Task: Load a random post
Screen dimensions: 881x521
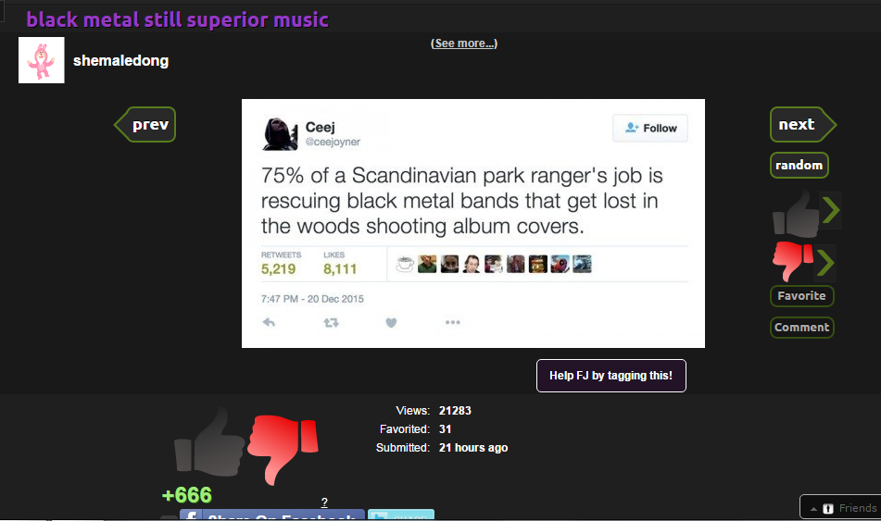Action: 799,165
